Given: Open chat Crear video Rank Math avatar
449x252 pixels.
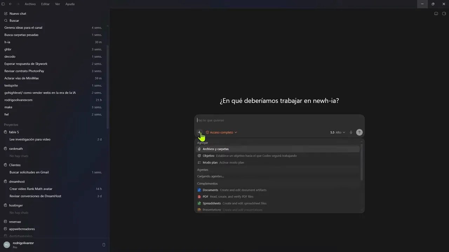Looking at the screenshot, I should tap(53, 189).
